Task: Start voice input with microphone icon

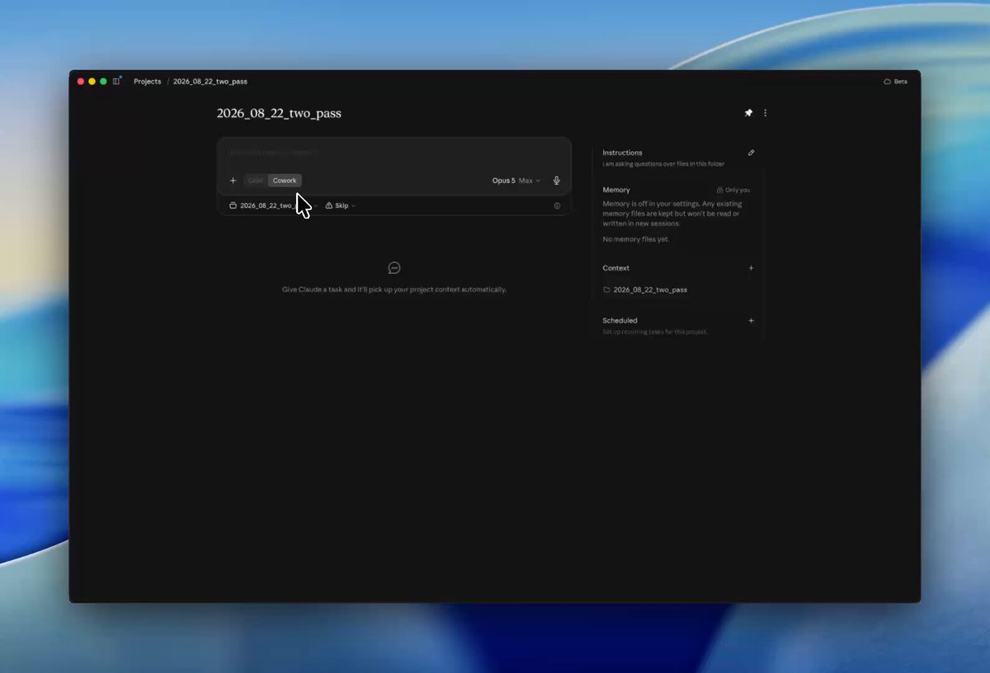Action: (x=557, y=181)
